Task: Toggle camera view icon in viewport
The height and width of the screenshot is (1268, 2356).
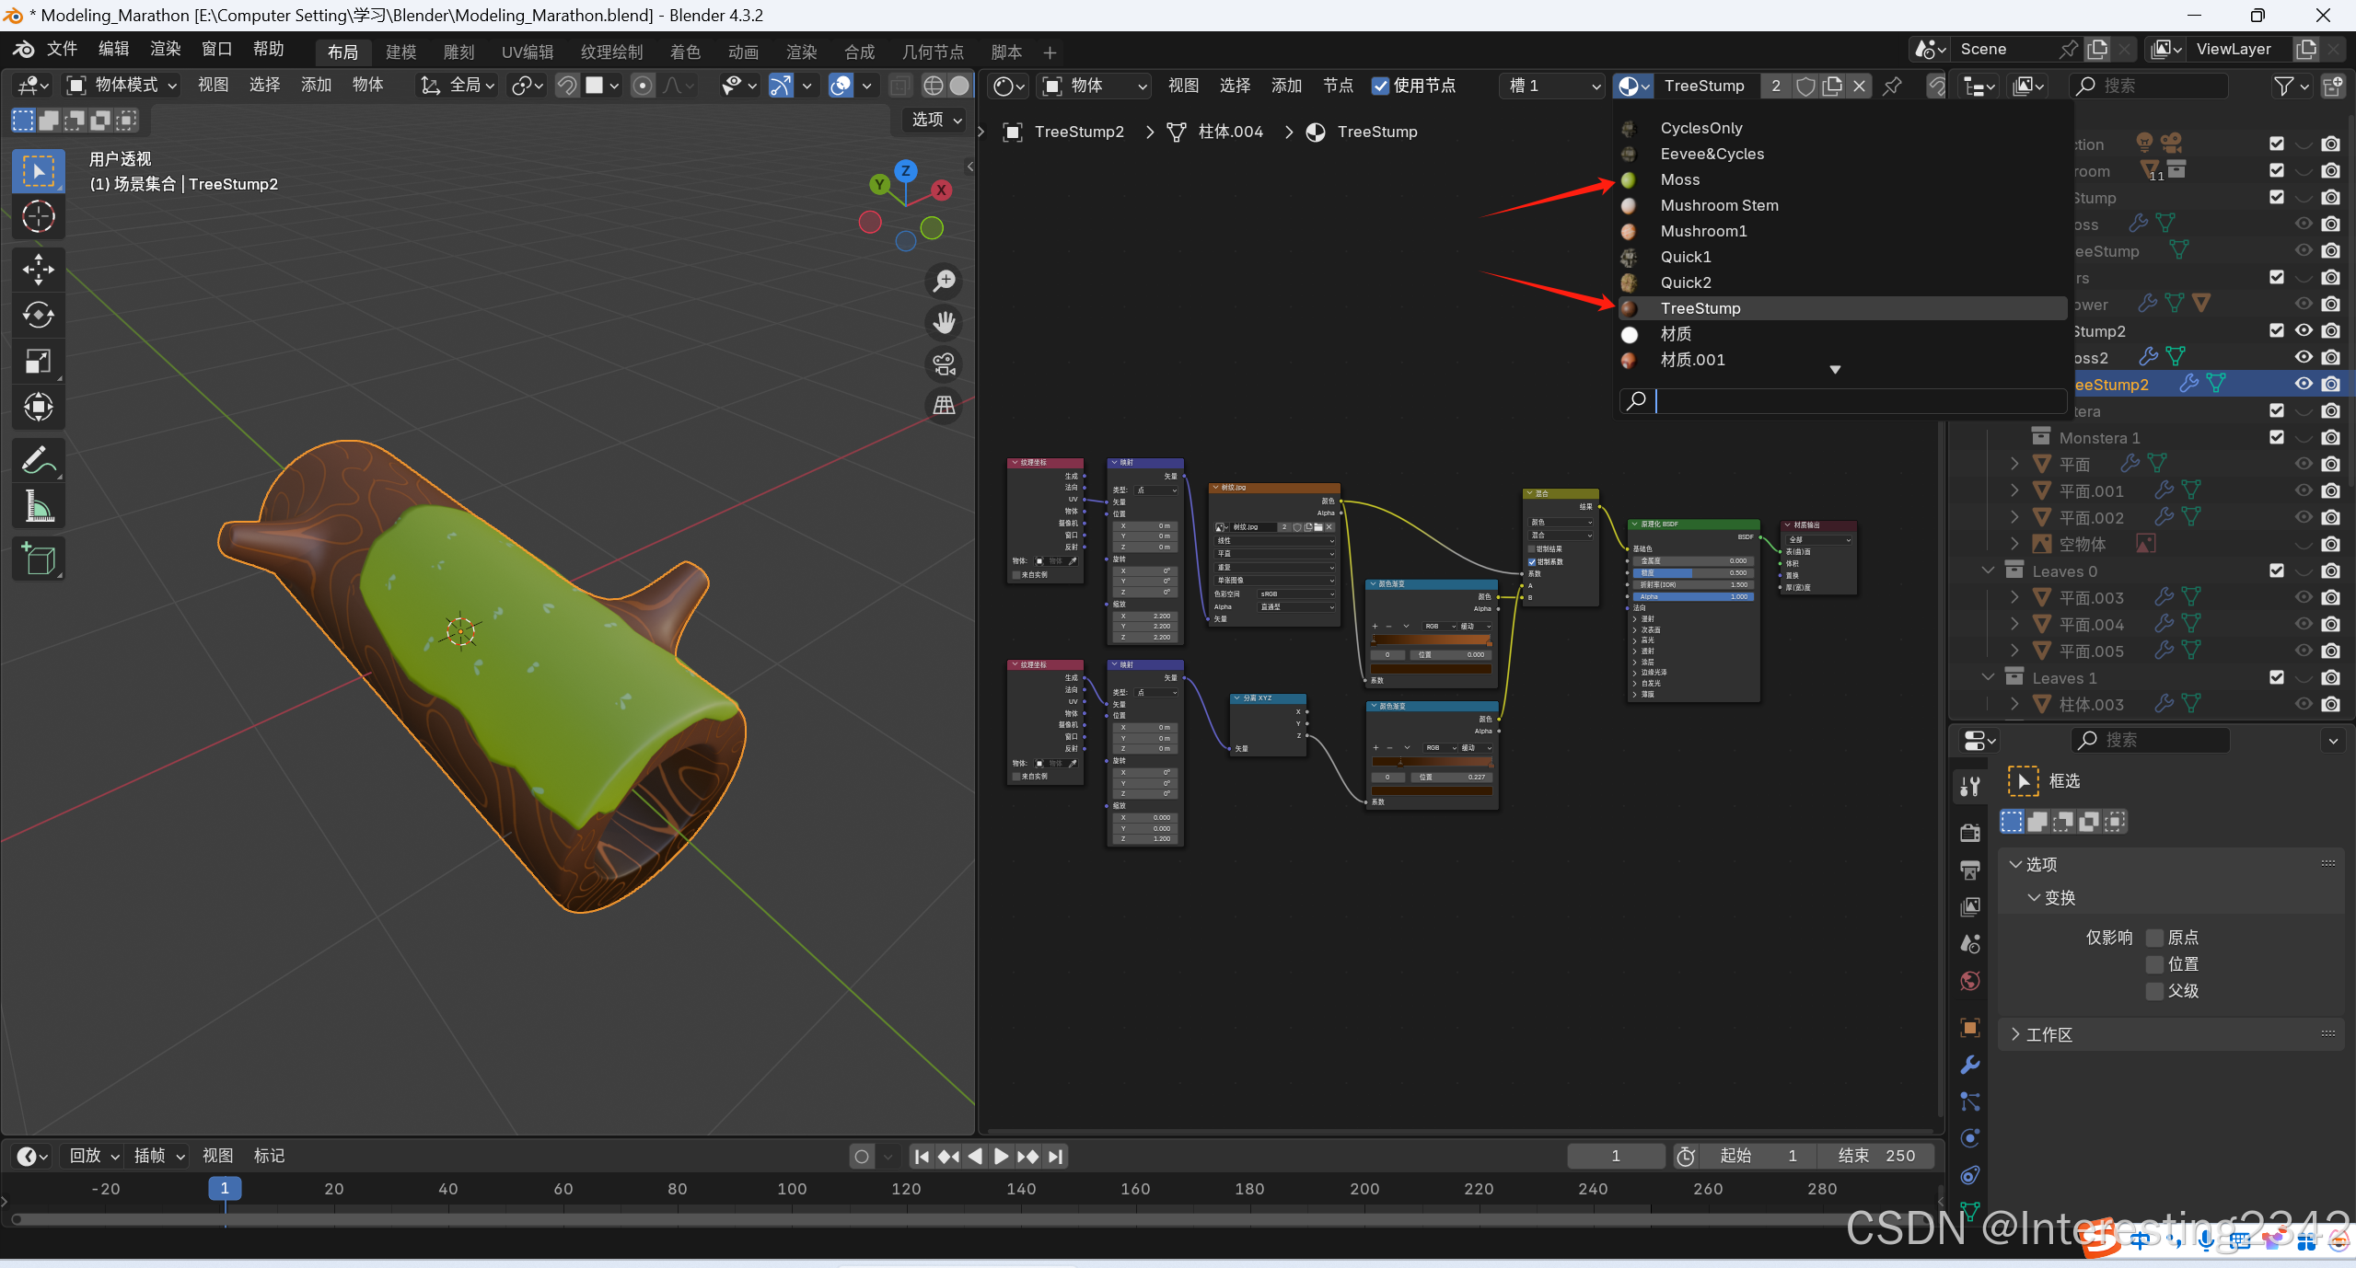Action: click(x=944, y=364)
